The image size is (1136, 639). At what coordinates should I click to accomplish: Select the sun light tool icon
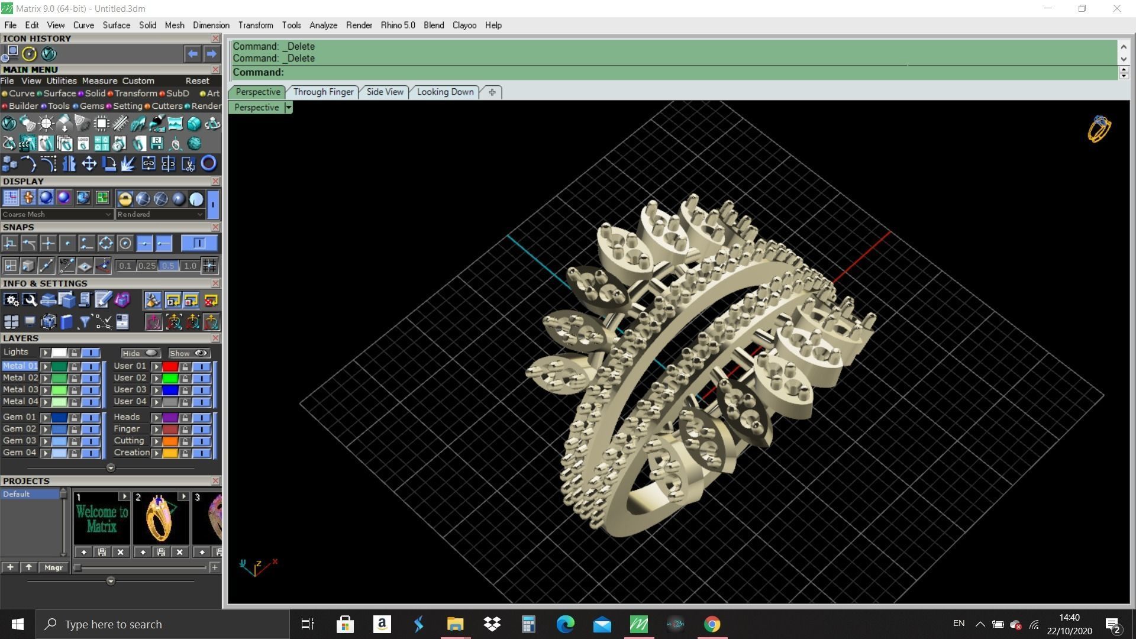pos(46,124)
